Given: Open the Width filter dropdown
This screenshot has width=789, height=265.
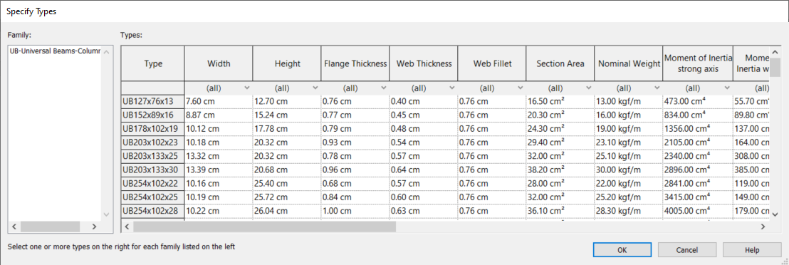Looking at the screenshot, I should point(246,88).
